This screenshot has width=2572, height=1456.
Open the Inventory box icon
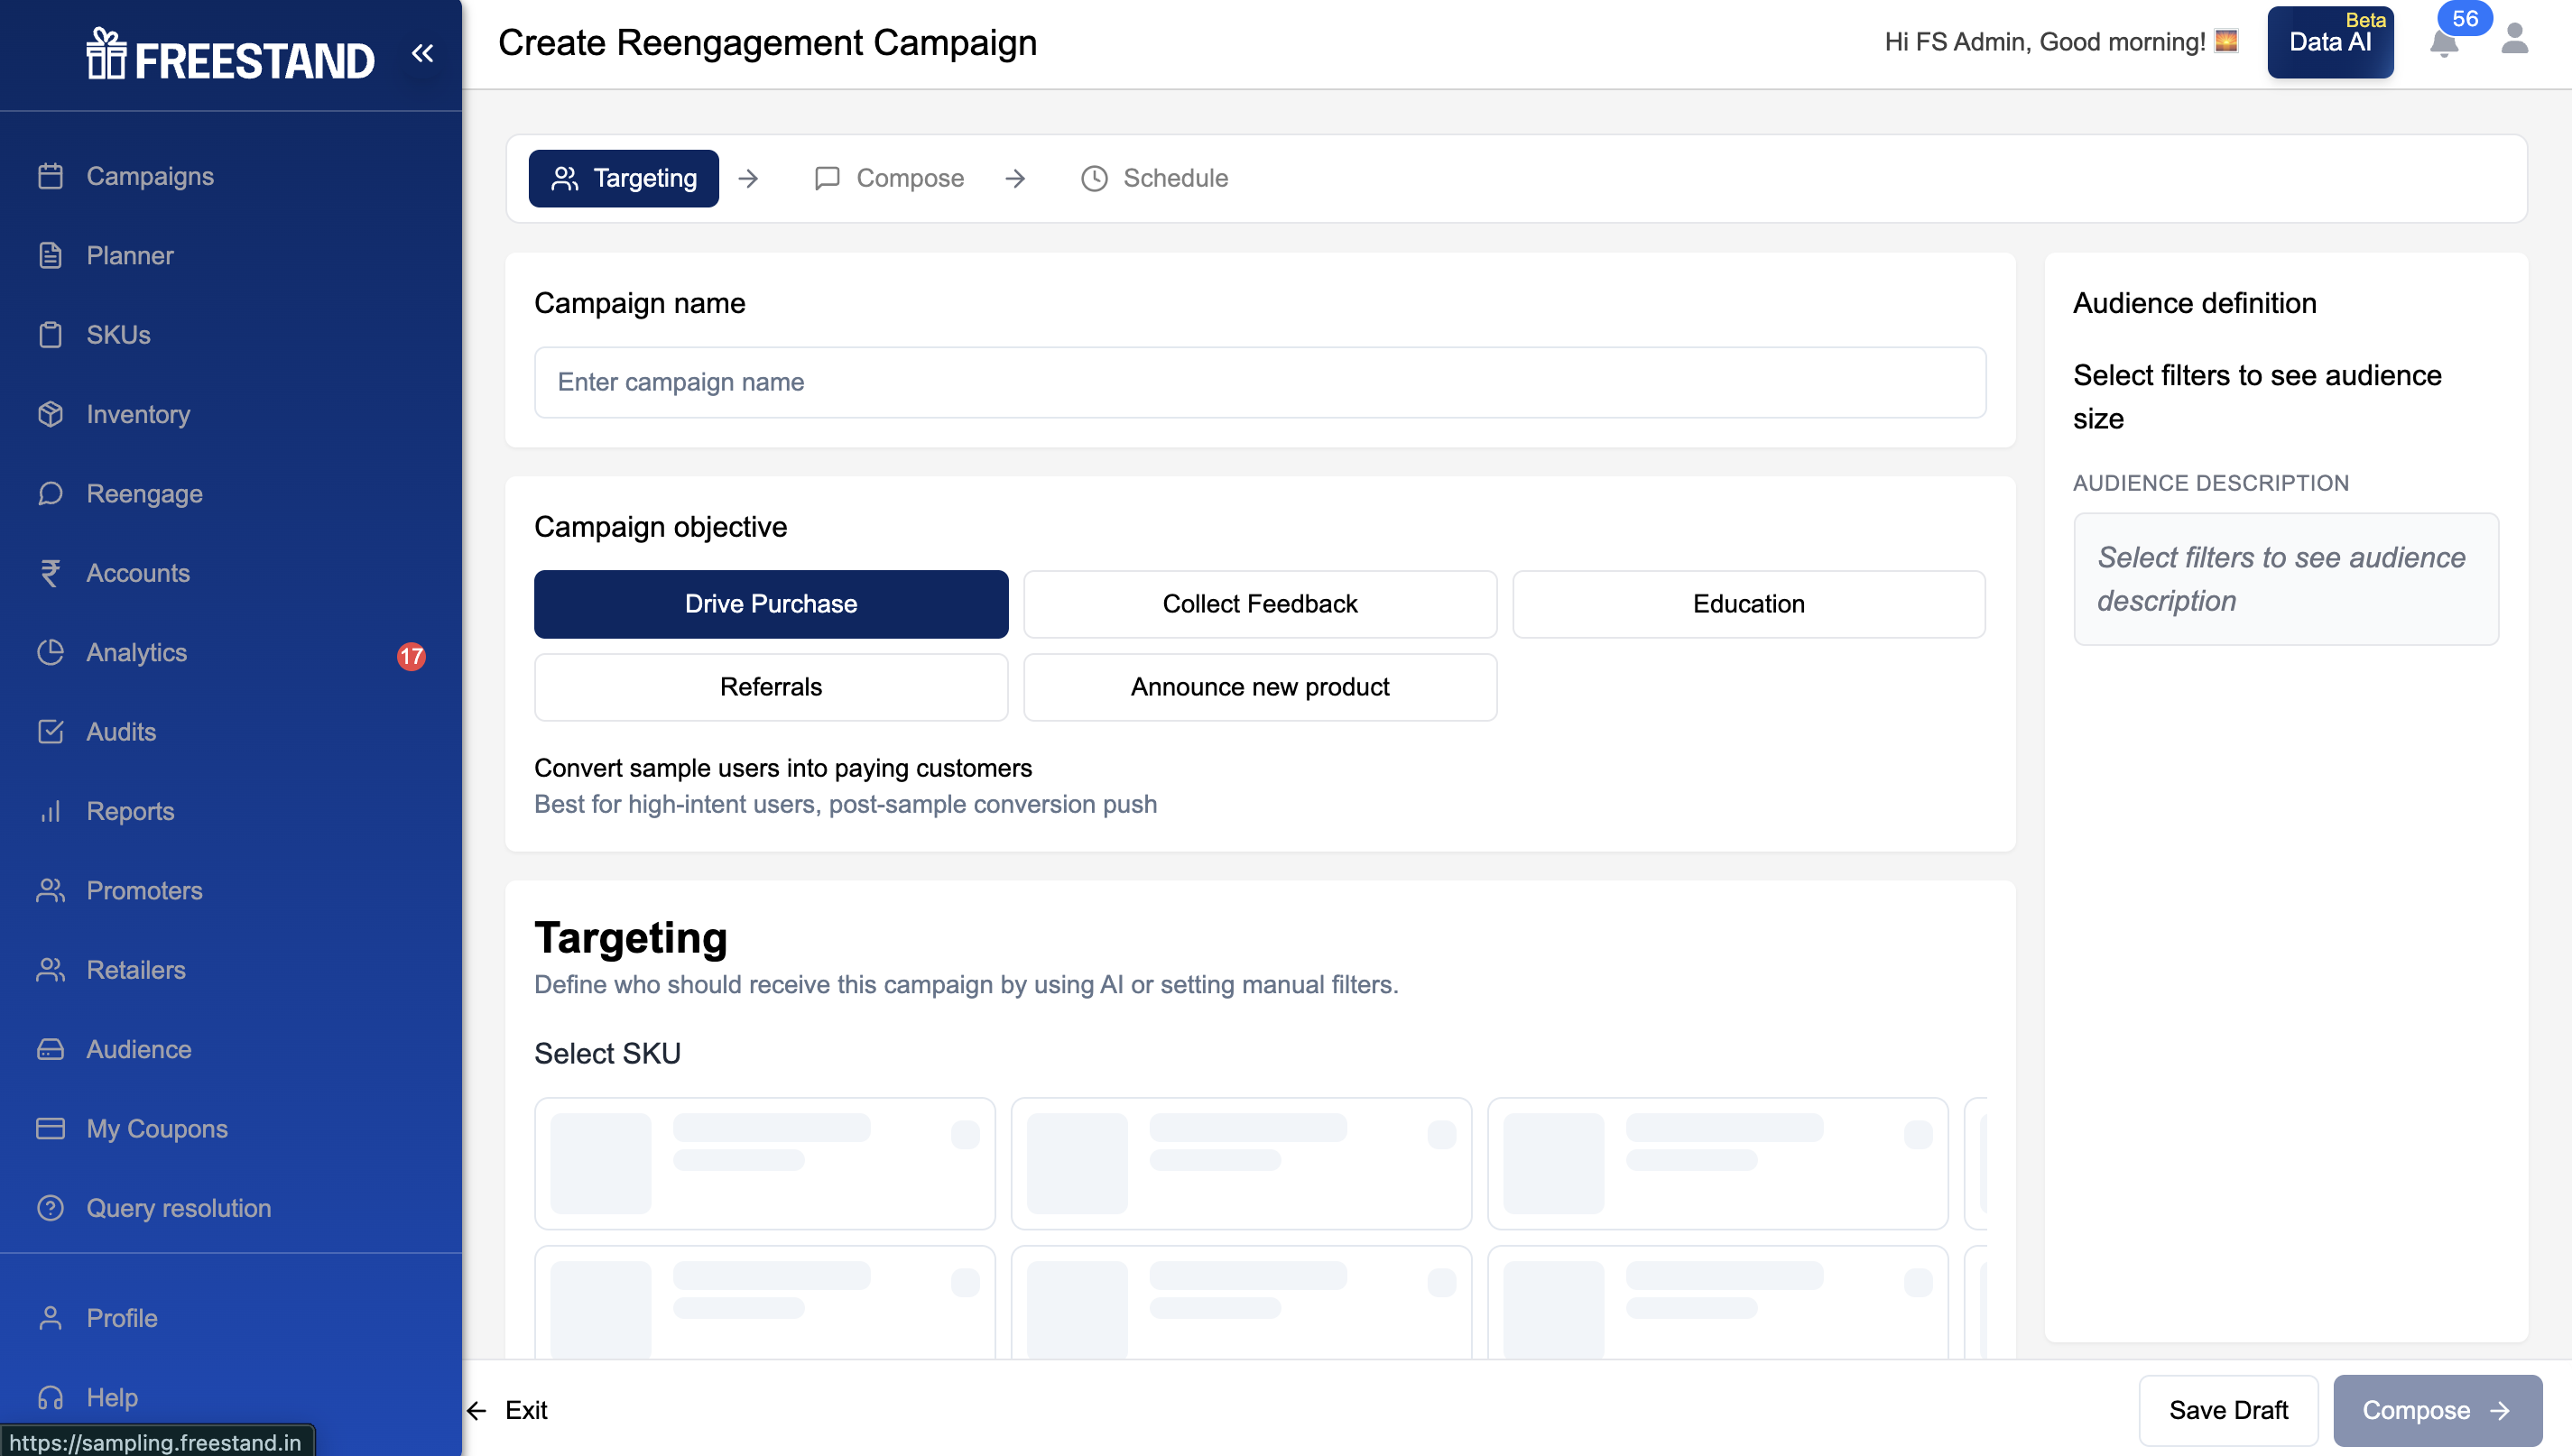[50, 414]
